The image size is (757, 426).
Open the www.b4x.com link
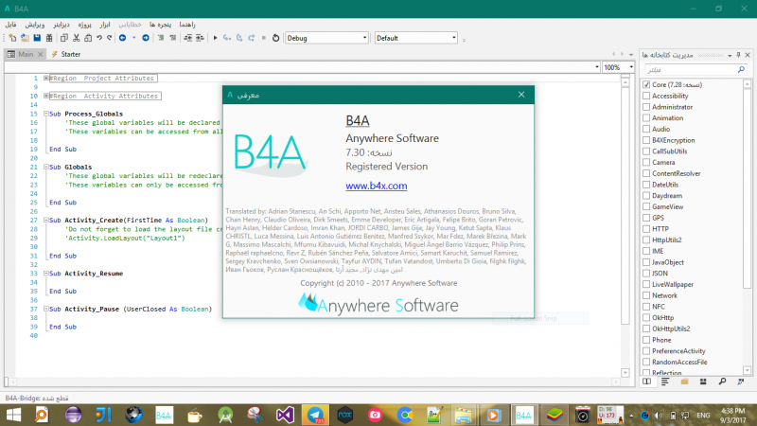pos(376,186)
